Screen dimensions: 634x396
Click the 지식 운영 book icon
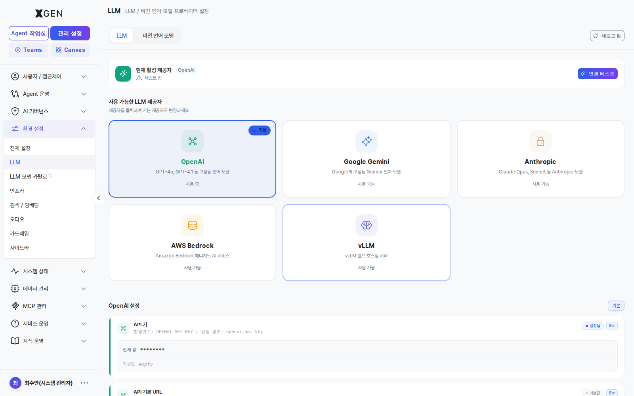point(15,341)
